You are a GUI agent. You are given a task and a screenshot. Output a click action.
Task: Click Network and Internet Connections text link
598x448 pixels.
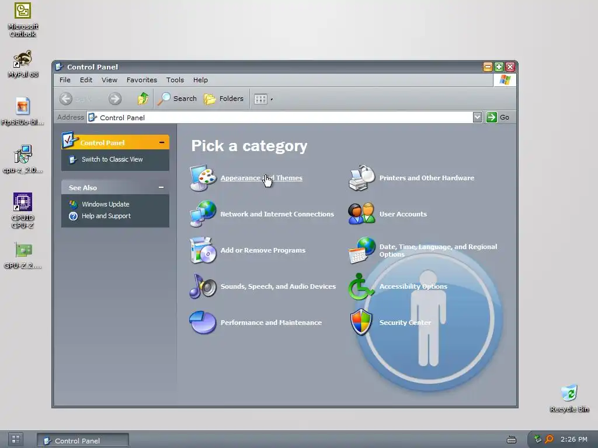[x=277, y=214]
